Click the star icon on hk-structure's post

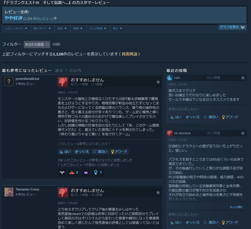click(243, 133)
